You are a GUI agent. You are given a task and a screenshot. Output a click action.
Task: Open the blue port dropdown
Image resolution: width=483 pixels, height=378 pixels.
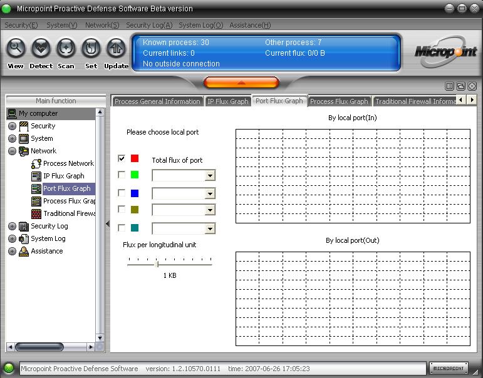210,193
